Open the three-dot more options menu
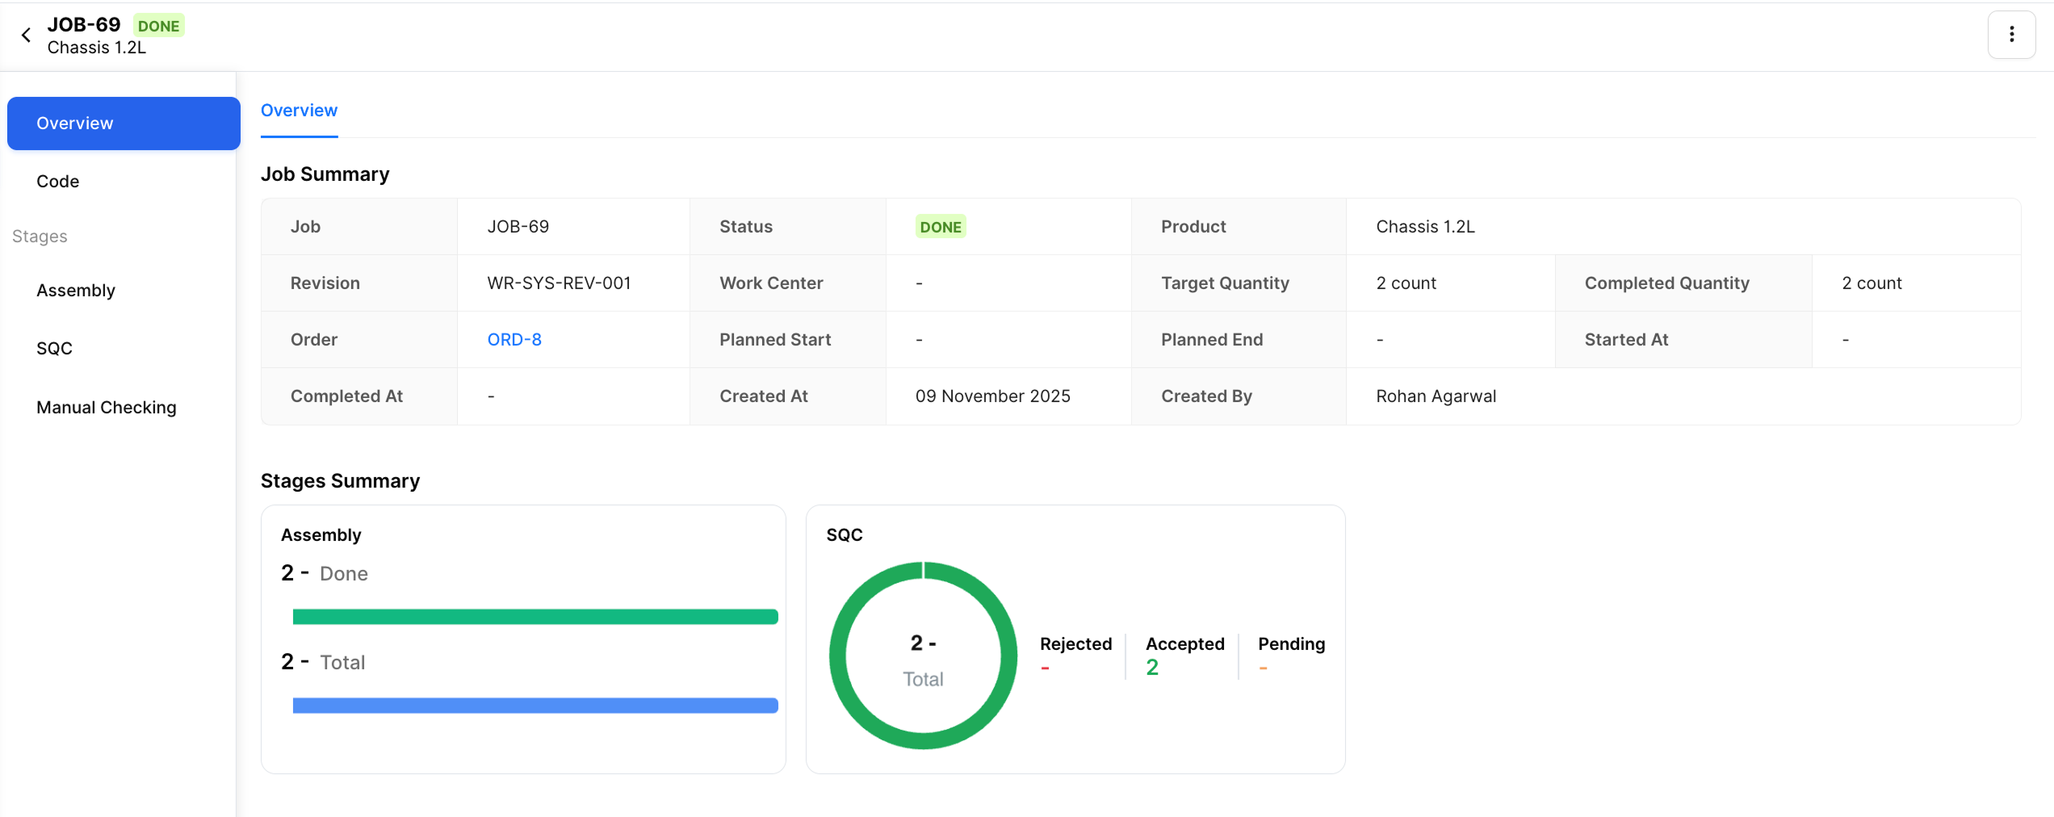Screen dimensions: 2054x817 [x=2011, y=35]
